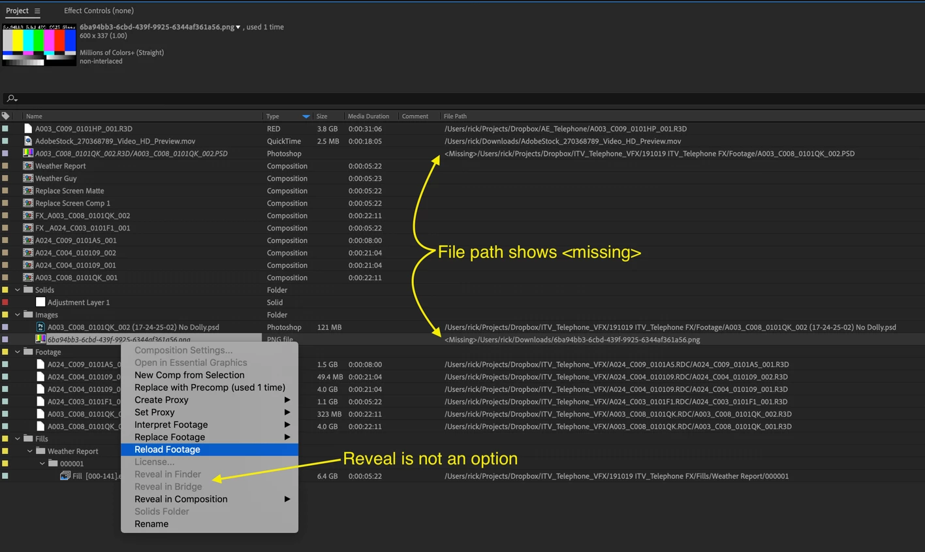Collapse the Solids folder
The image size is (925, 552).
[x=18, y=290]
